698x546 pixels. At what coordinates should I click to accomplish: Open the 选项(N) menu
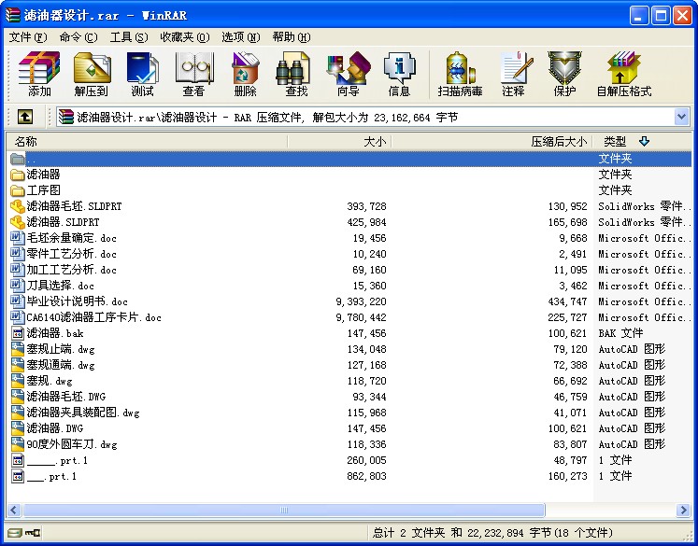(241, 37)
